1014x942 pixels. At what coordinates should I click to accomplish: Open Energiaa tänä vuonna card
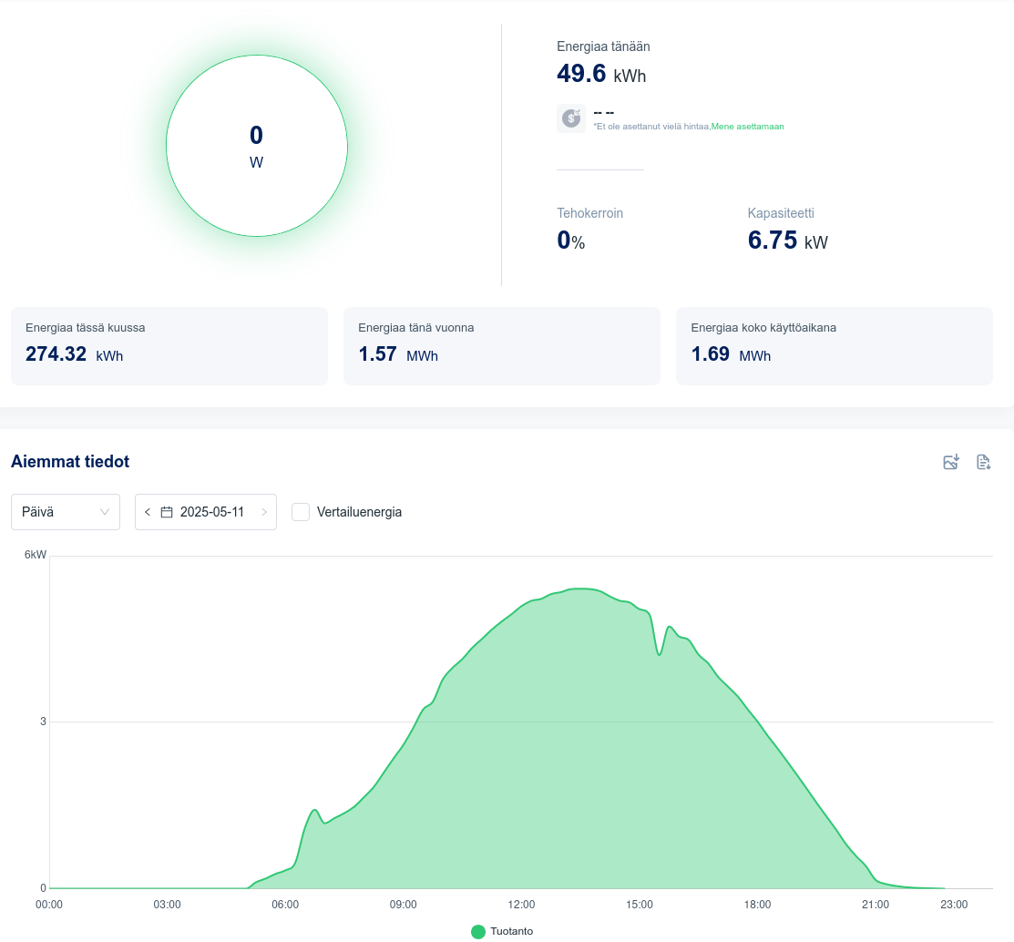[x=502, y=346]
